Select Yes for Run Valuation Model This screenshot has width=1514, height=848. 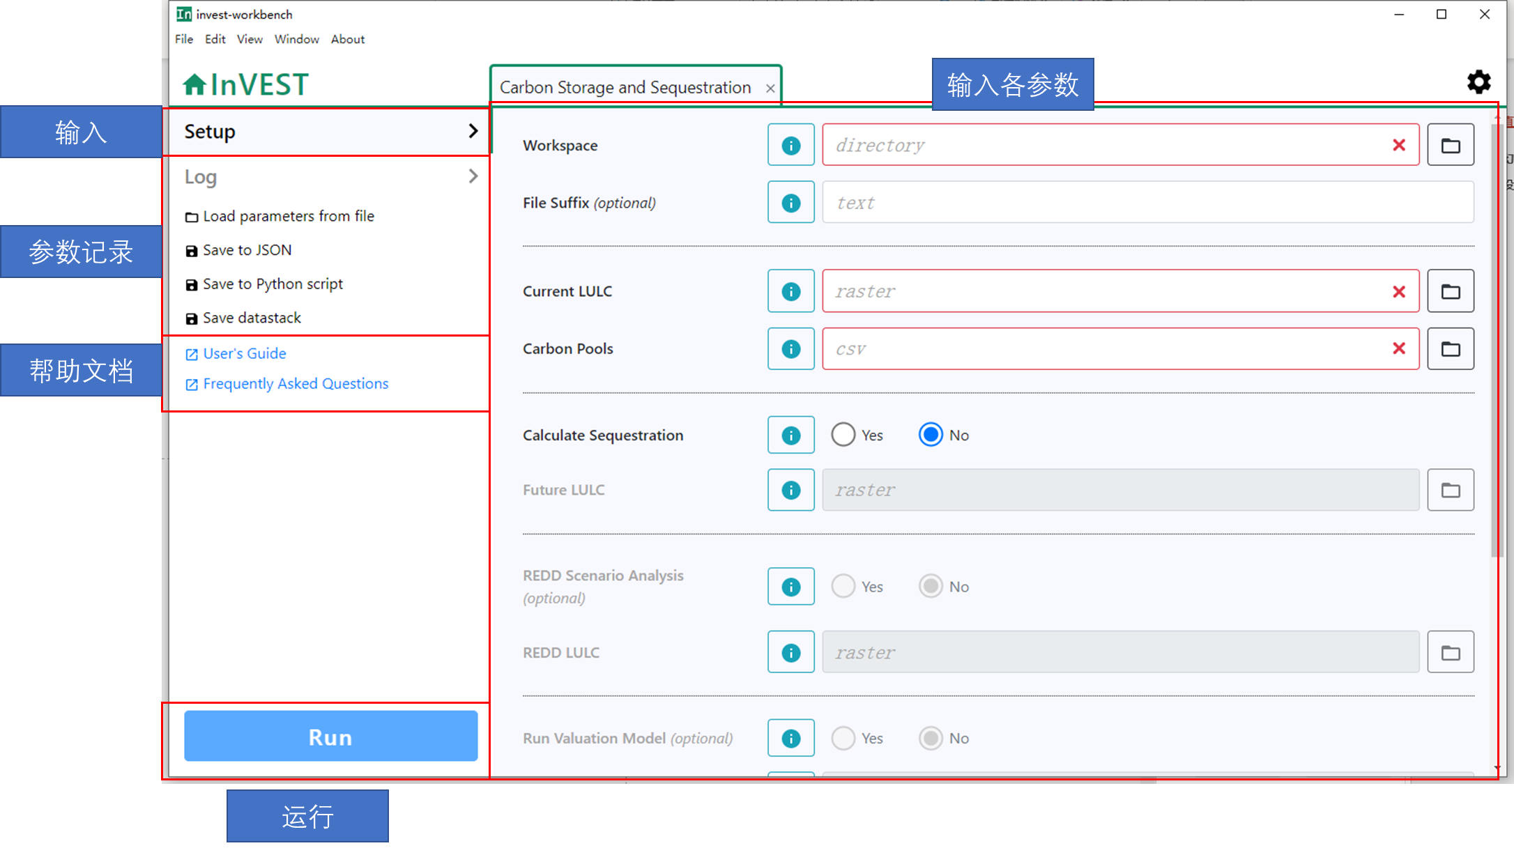click(x=843, y=738)
